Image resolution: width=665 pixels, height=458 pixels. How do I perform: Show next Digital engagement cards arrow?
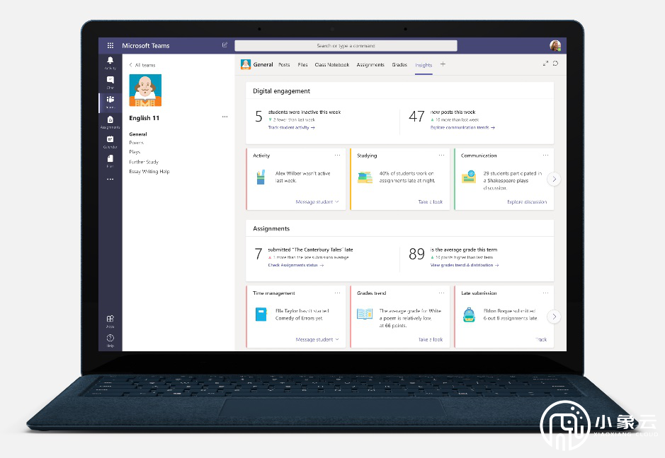coord(554,179)
